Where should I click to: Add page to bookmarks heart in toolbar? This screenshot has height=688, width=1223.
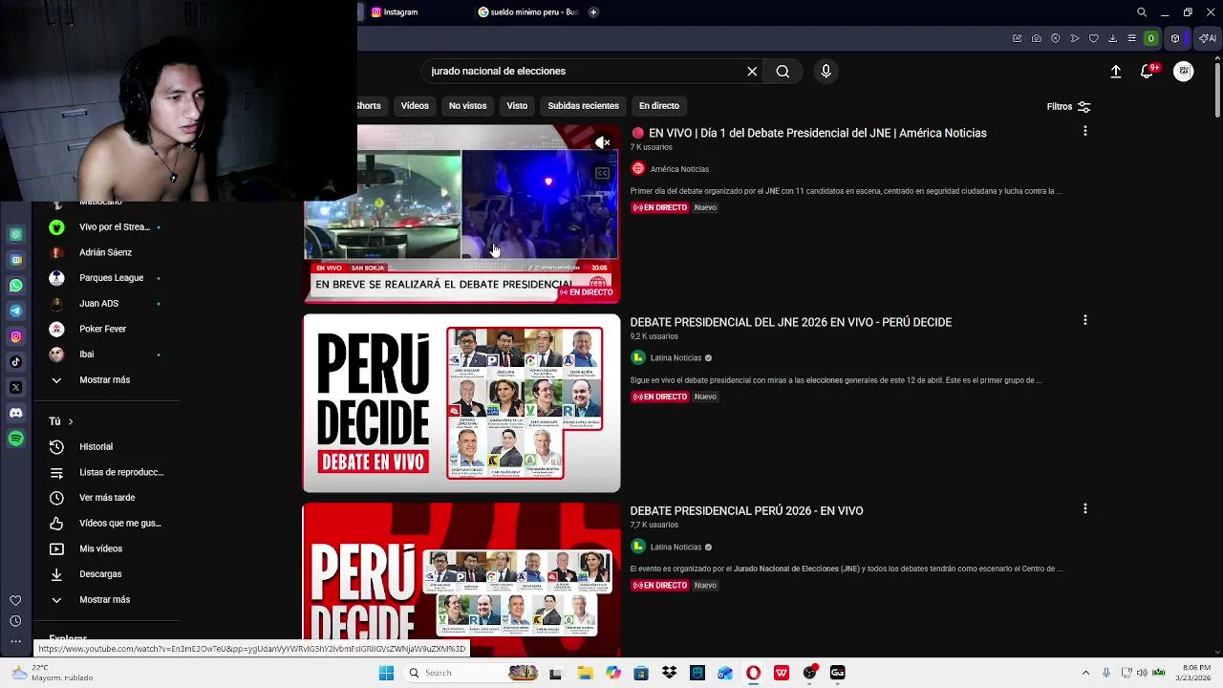pyautogui.click(x=1094, y=38)
